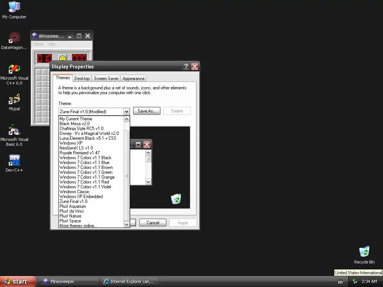This screenshot has height=287, width=383.
Task: Open the My Computer desktop icon
Action: 14,10
